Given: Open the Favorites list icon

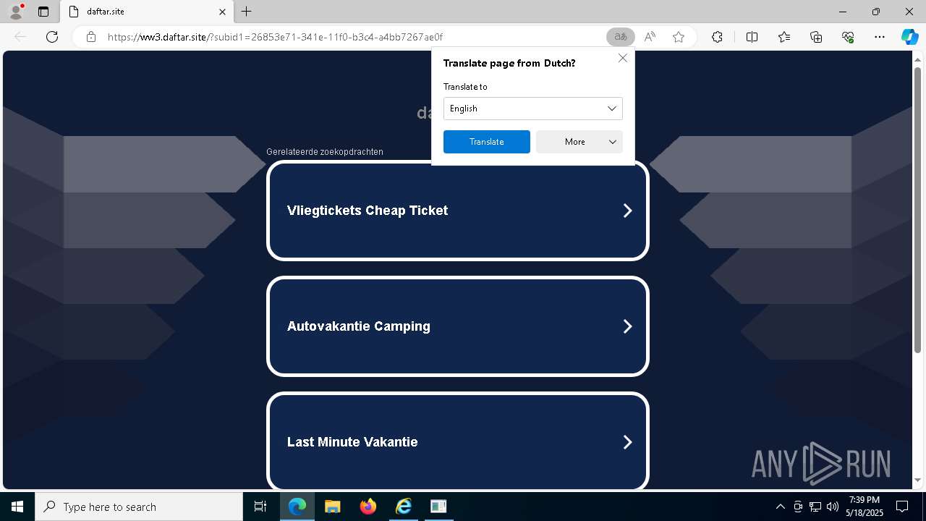Looking at the screenshot, I should (x=784, y=37).
